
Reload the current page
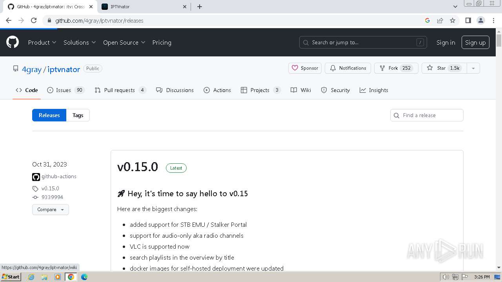(34, 20)
